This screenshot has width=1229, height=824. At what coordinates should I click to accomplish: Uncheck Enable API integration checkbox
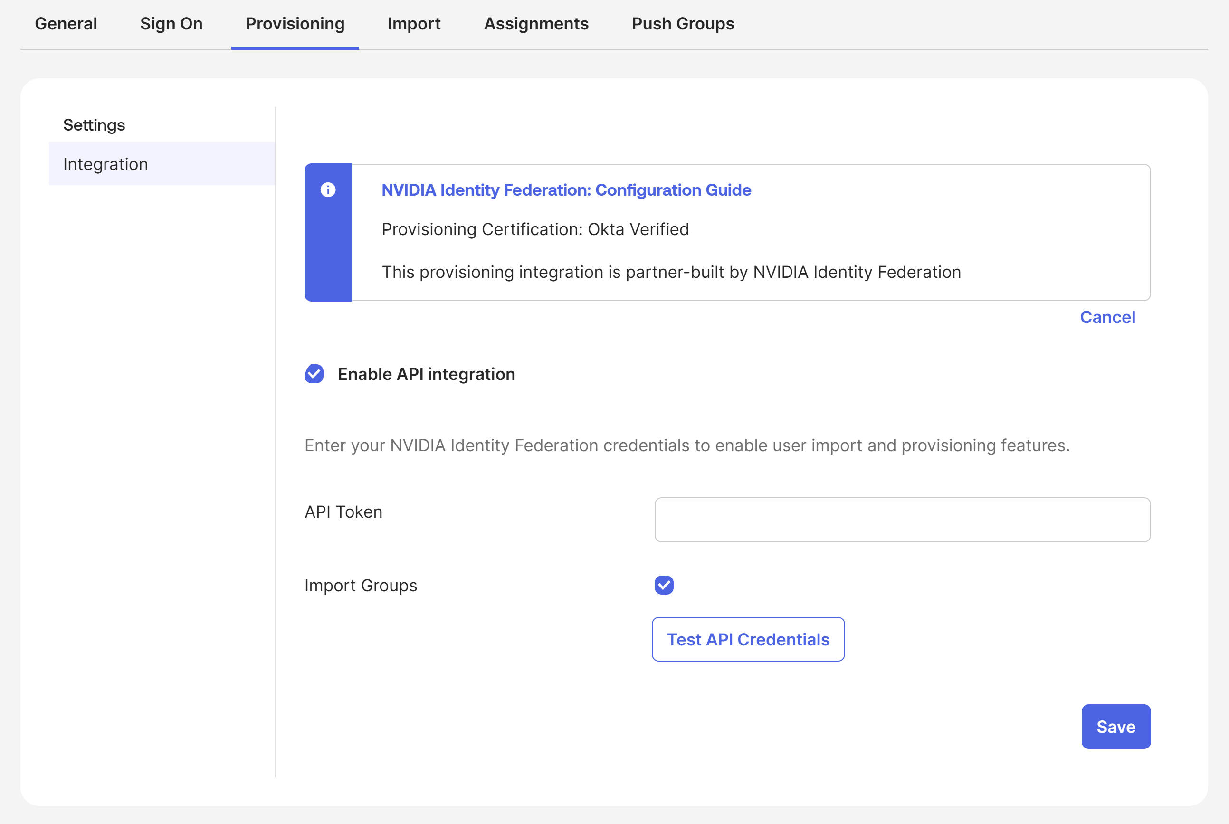314,374
